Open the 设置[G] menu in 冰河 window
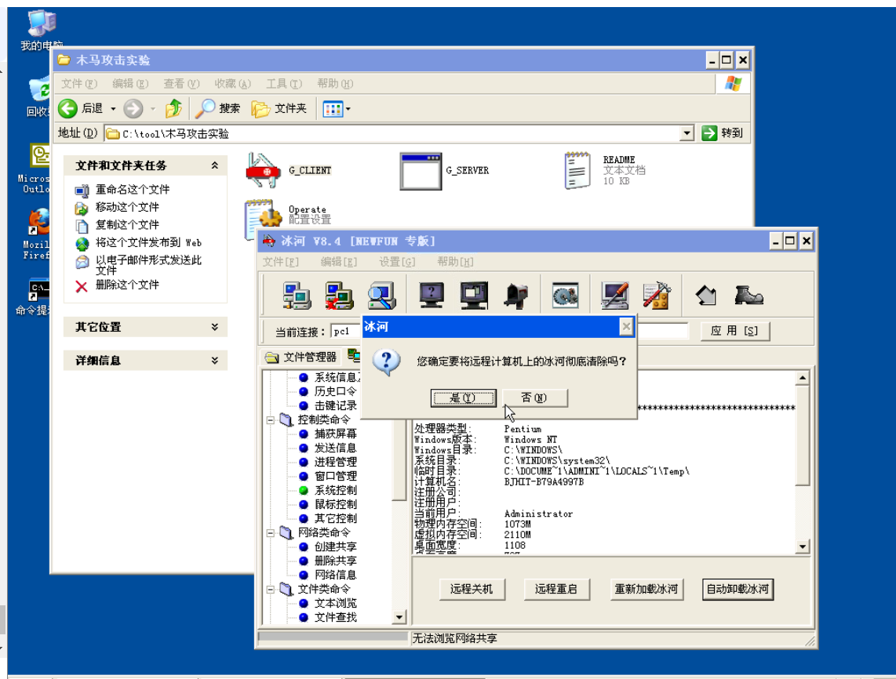Image resolution: width=896 pixels, height=679 pixels. click(x=397, y=262)
